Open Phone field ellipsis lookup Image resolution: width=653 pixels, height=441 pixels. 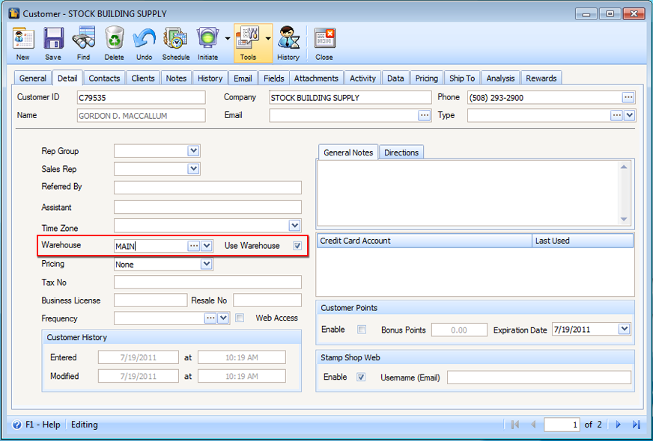[628, 98]
